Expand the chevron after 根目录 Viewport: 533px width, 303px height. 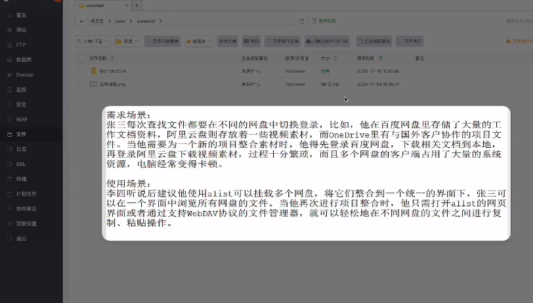(110, 21)
